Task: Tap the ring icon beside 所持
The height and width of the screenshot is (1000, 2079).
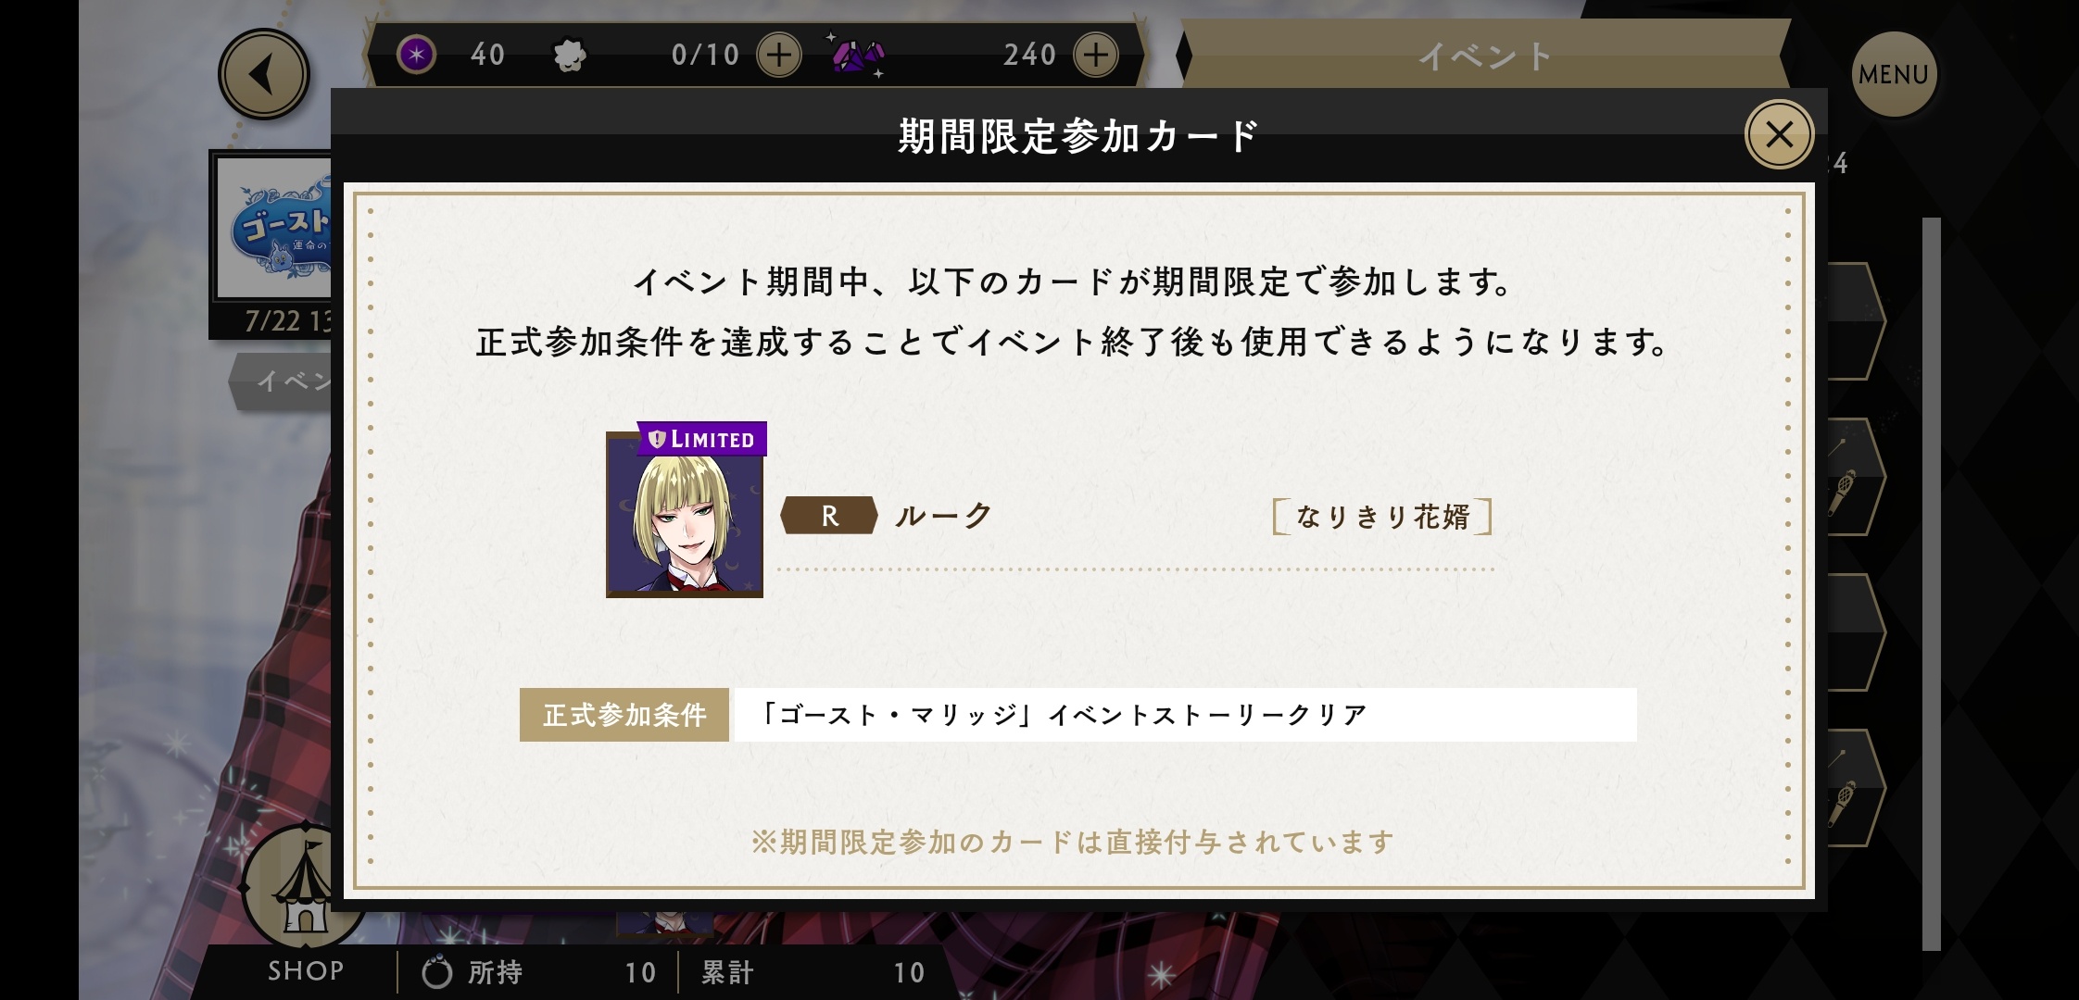Action: click(x=437, y=972)
